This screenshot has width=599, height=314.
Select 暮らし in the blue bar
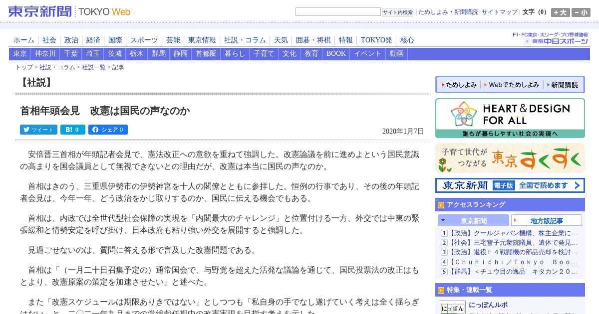pos(235,54)
